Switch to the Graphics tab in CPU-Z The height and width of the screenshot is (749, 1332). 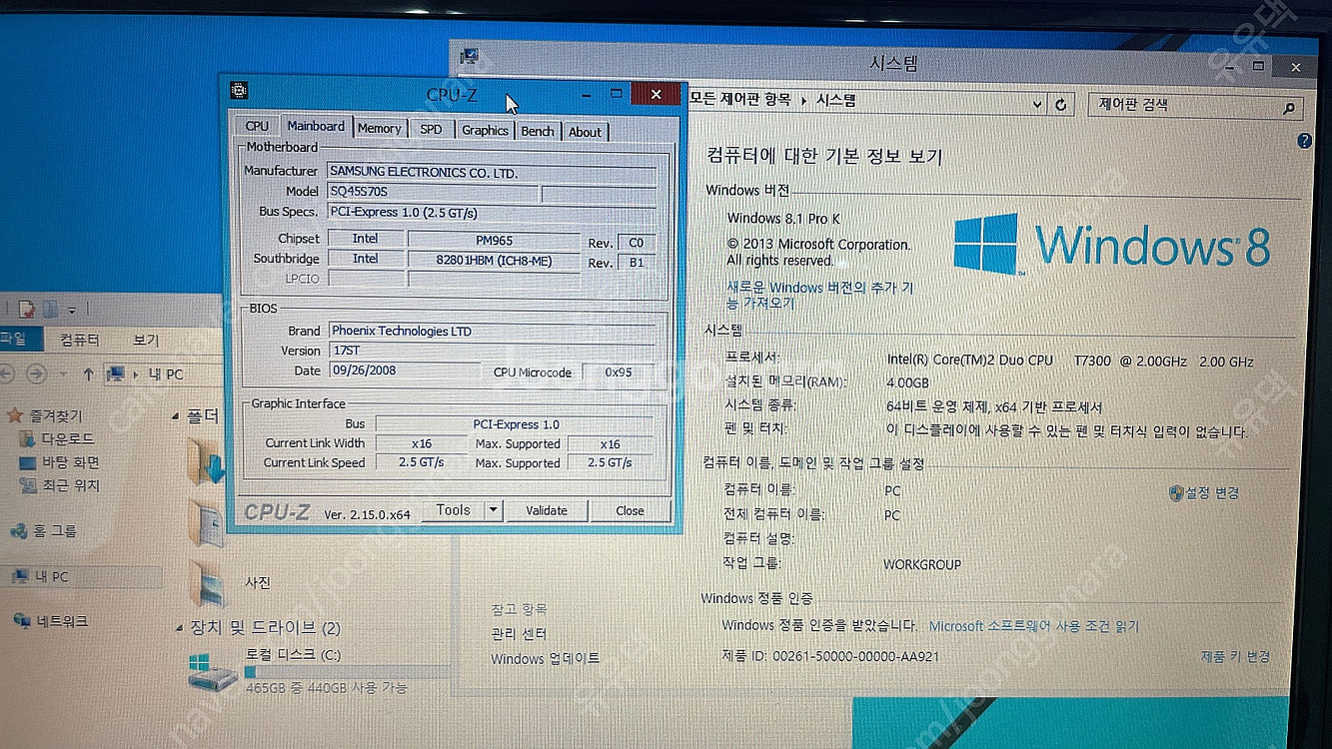pos(485,131)
